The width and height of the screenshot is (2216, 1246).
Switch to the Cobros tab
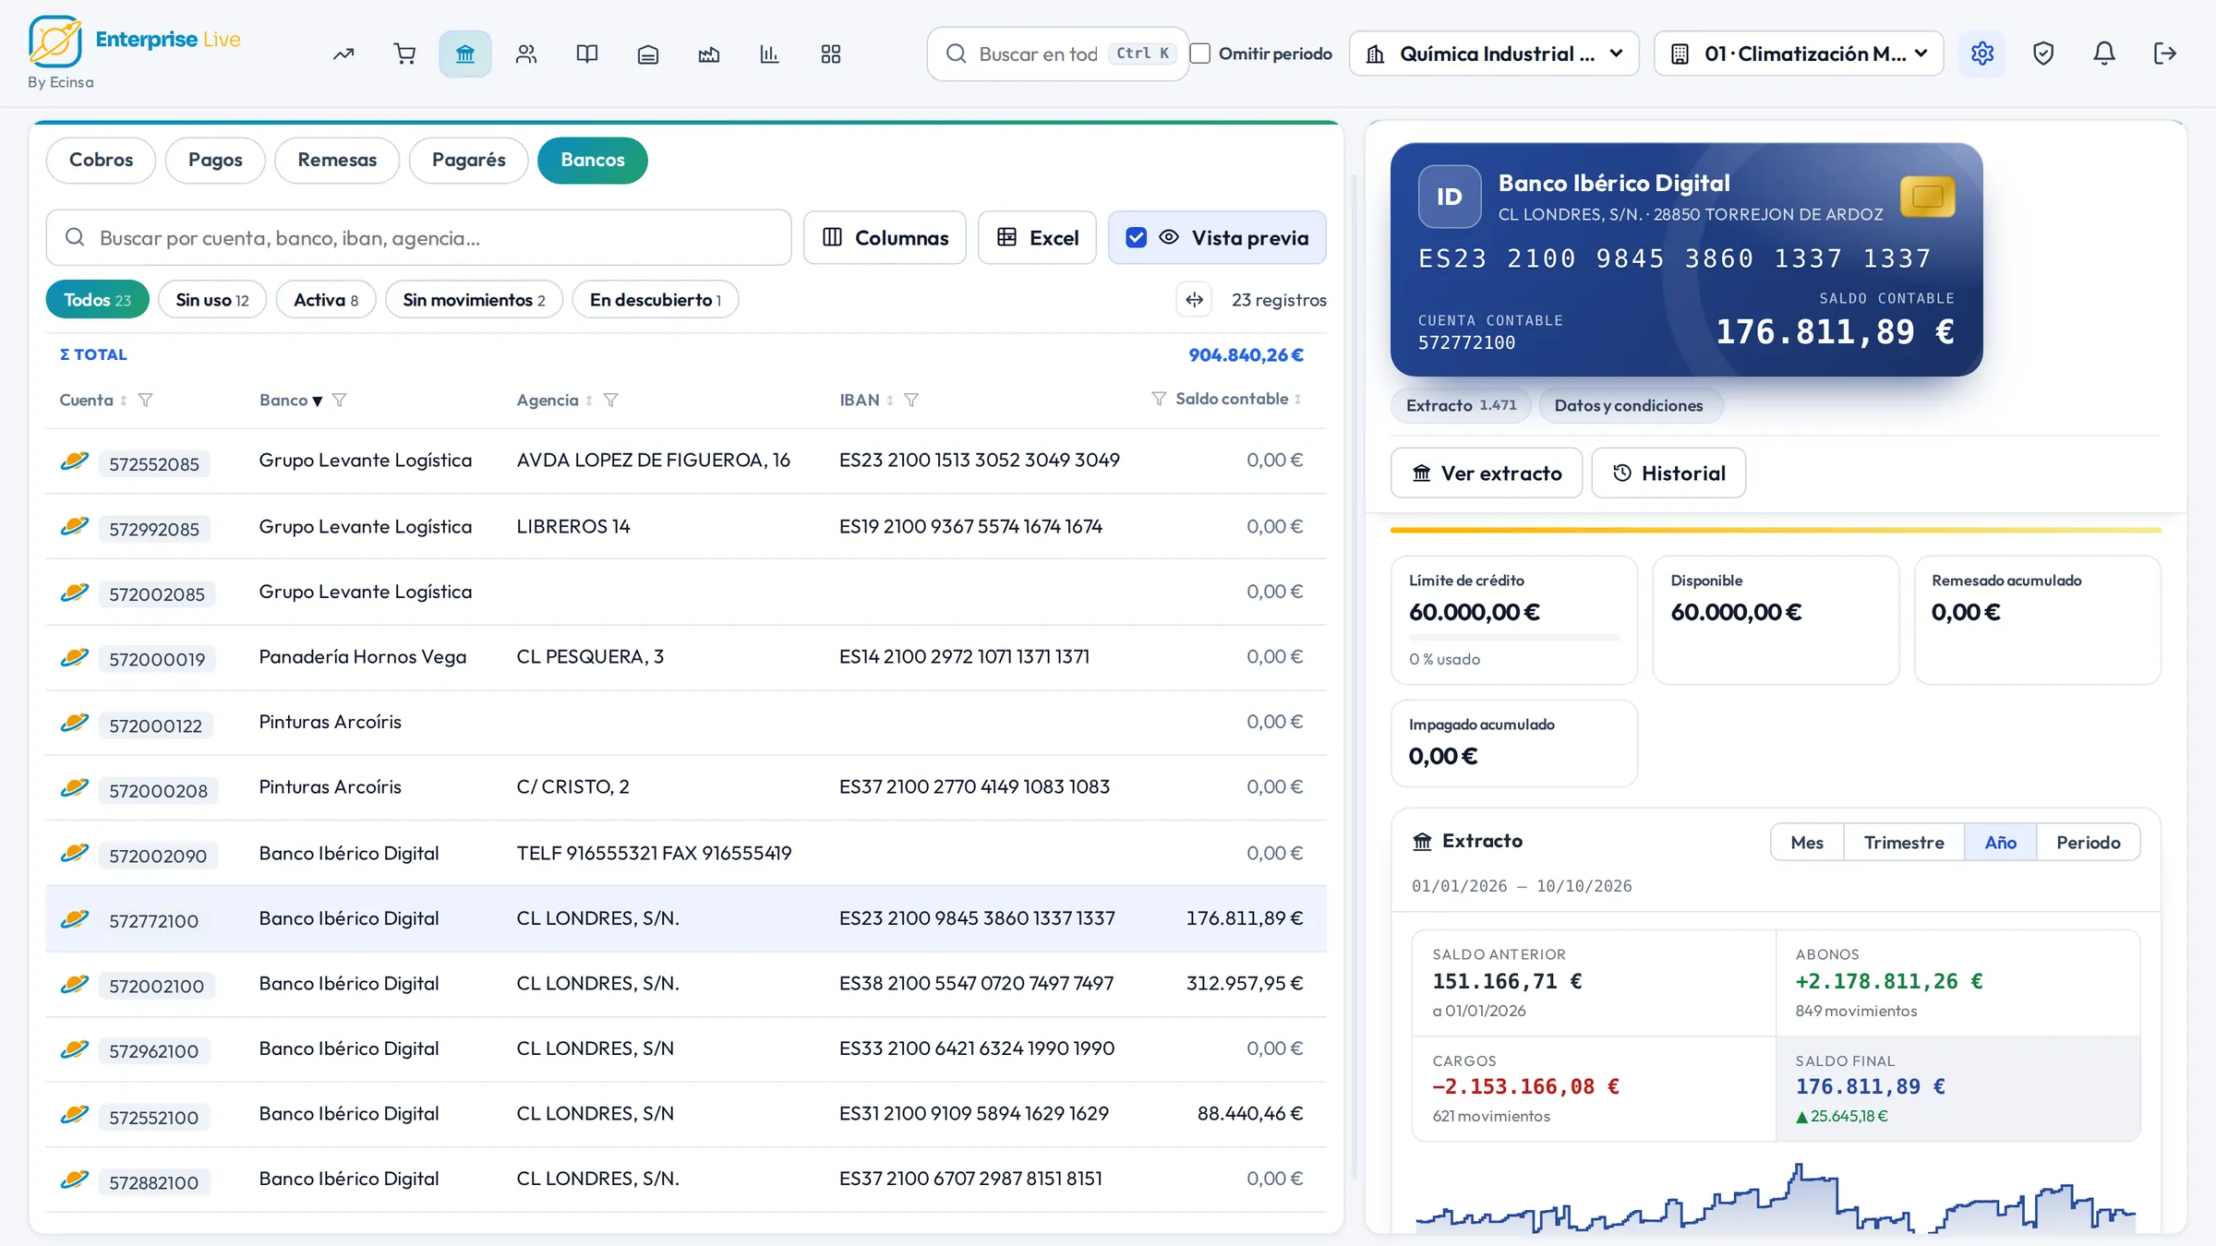coord(101,160)
